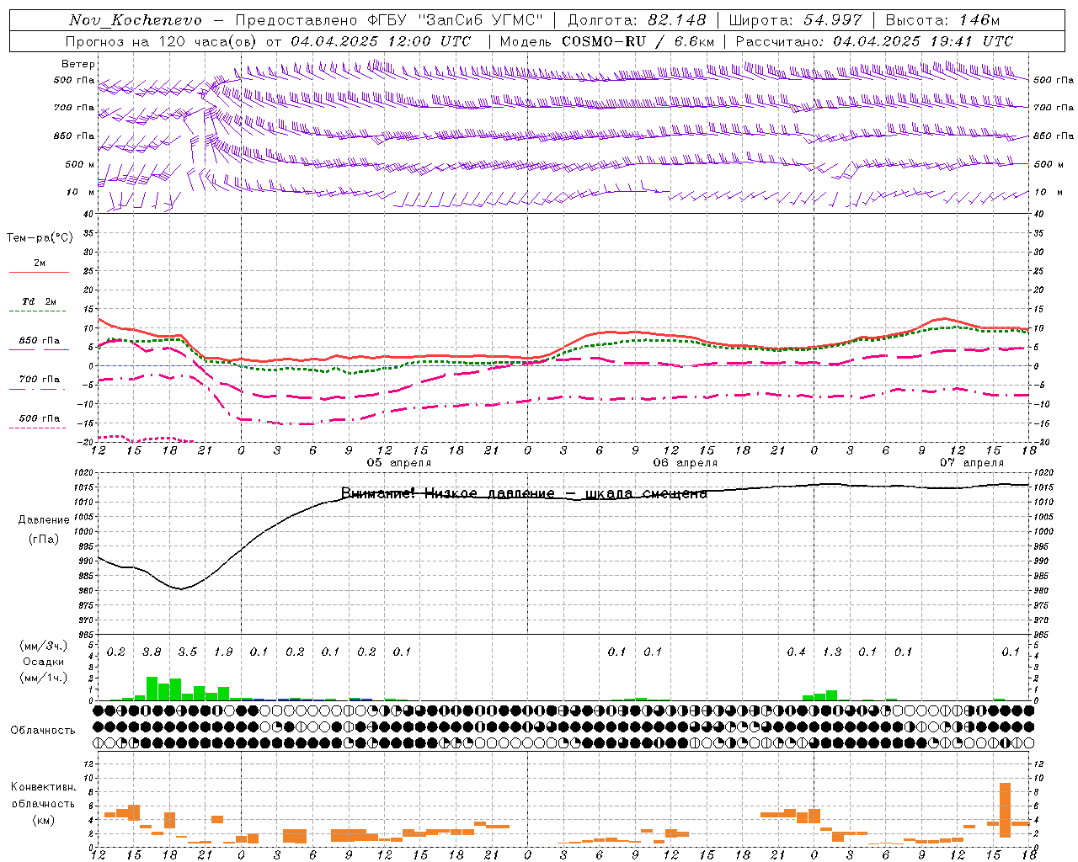Click the 1.9 precipitation value
Image resolution: width=1078 pixels, height=862 pixels.
coord(223,652)
